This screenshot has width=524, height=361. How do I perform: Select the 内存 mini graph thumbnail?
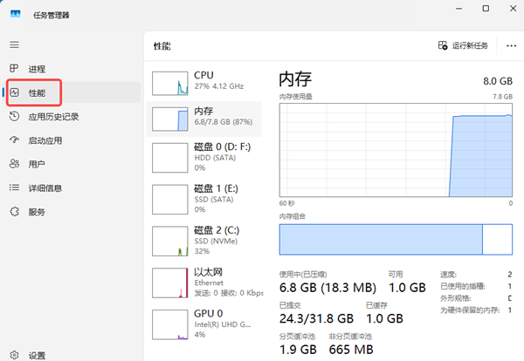pyautogui.click(x=169, y=119)
